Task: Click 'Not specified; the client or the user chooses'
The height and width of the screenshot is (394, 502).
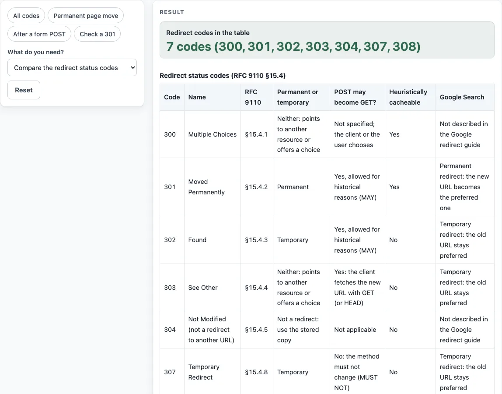Action: [x=357, y=134]
